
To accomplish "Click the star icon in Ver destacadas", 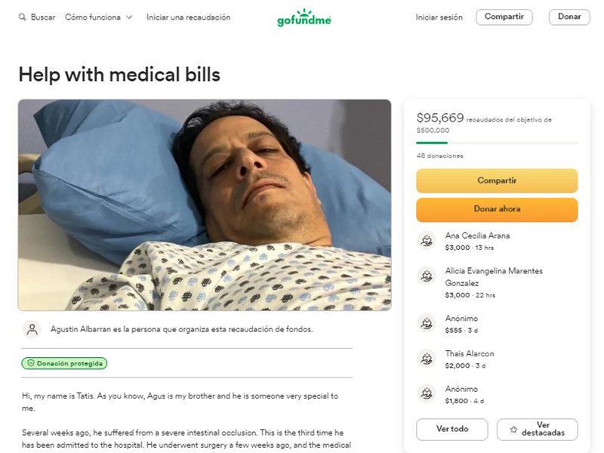I will tap(514, 430).
